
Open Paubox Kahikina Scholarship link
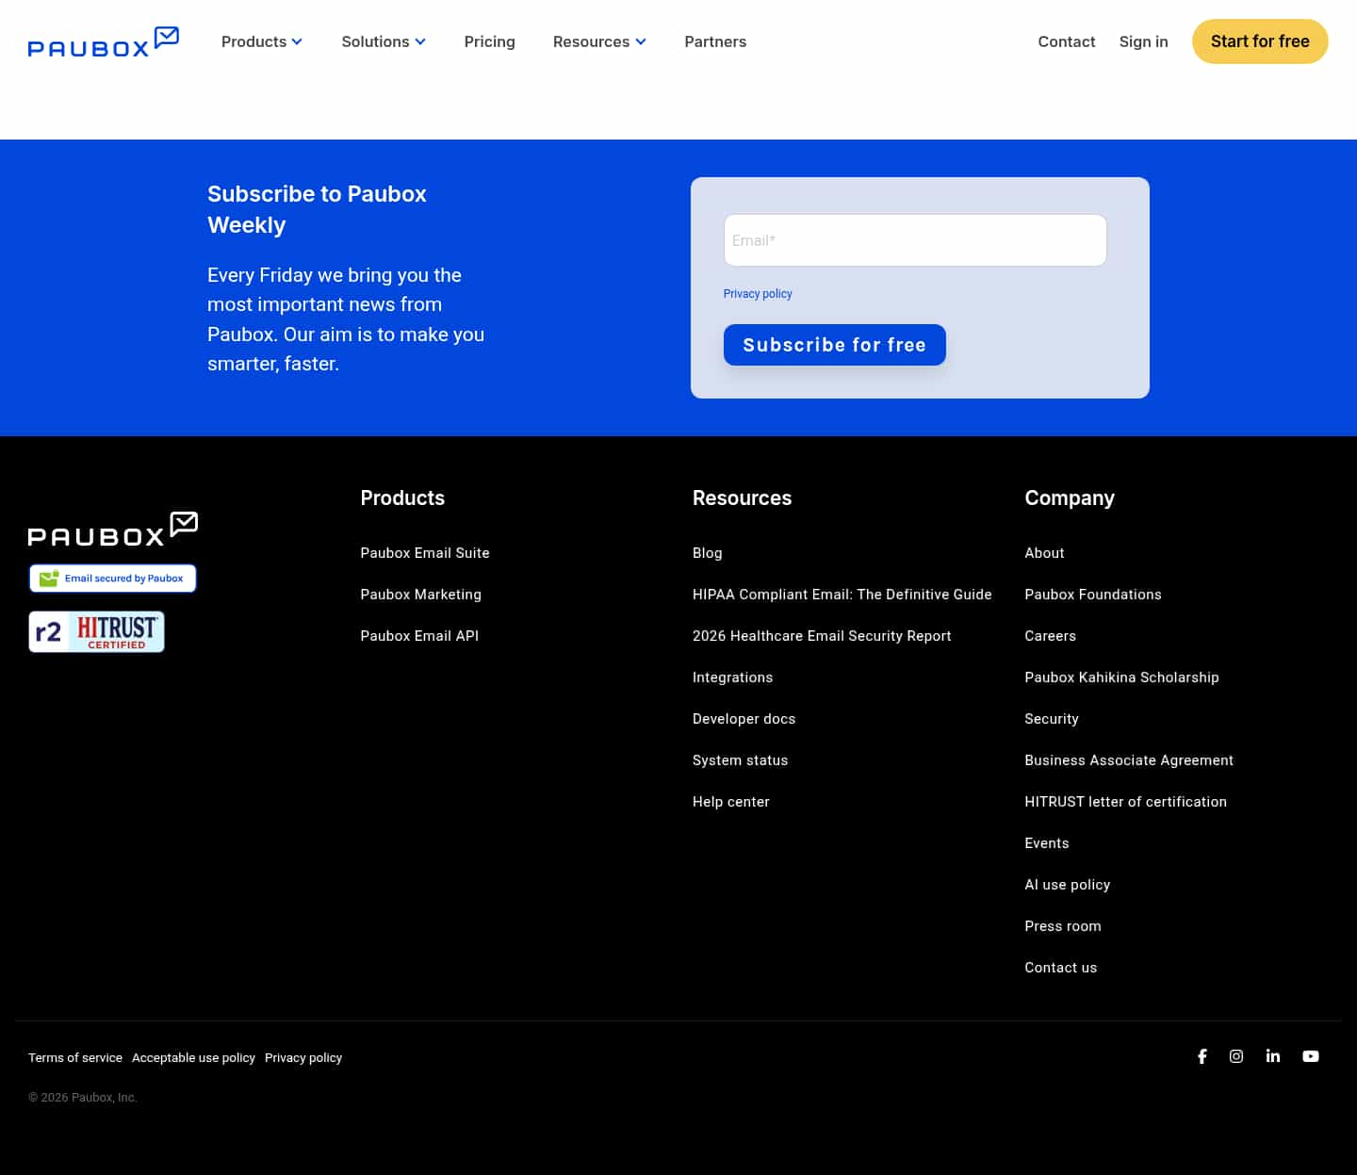coord(1122,677)
